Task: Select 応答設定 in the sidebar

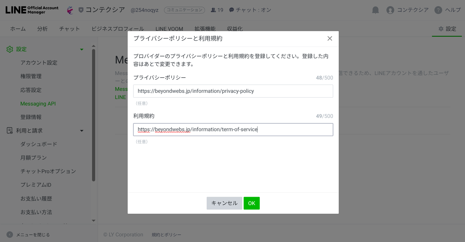Action: coord(31,90)
